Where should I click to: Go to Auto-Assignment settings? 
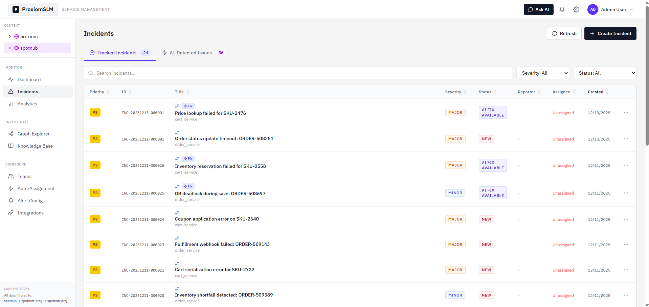(x=36, y=188)
